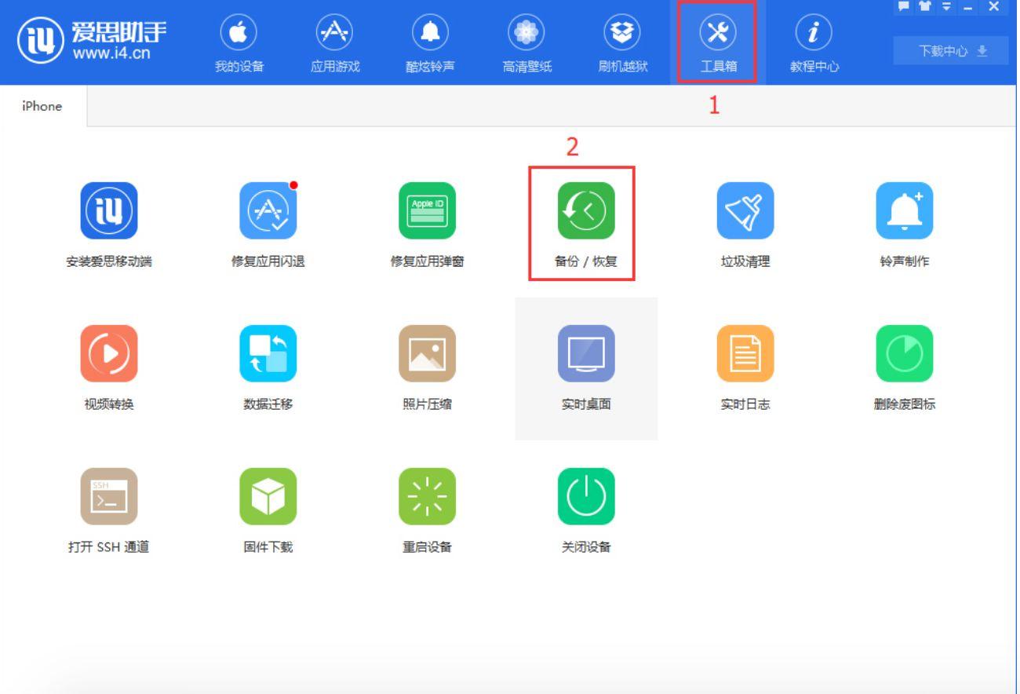The width and height of the screenshot is (1020, 694).
Task: Click the 下载中心 (Download Center) button
Action: coord(949,49)
